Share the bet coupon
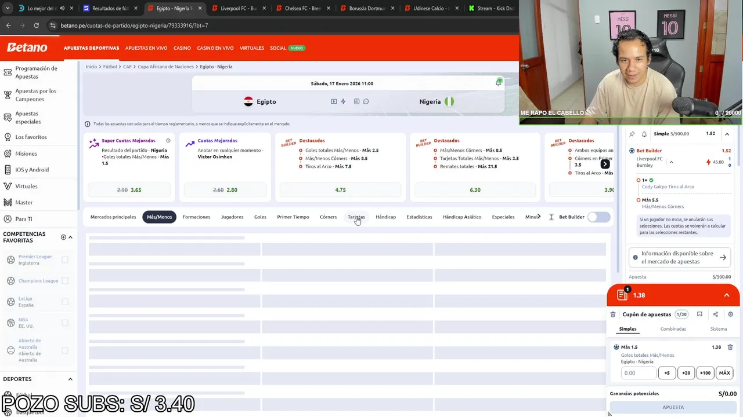 (x=715, y=314)
